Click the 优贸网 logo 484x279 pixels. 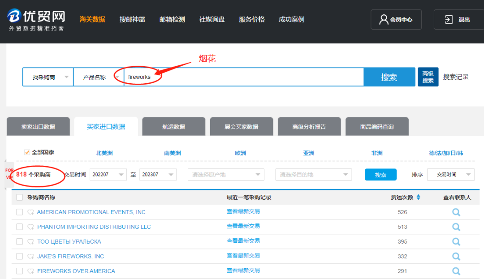coord(37,21)
